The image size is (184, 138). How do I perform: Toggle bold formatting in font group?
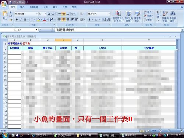pyautogui.click(x=17, y=20)
